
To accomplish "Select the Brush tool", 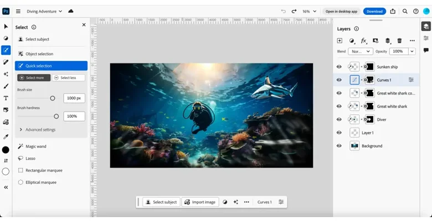I will [x=6, y=86].
